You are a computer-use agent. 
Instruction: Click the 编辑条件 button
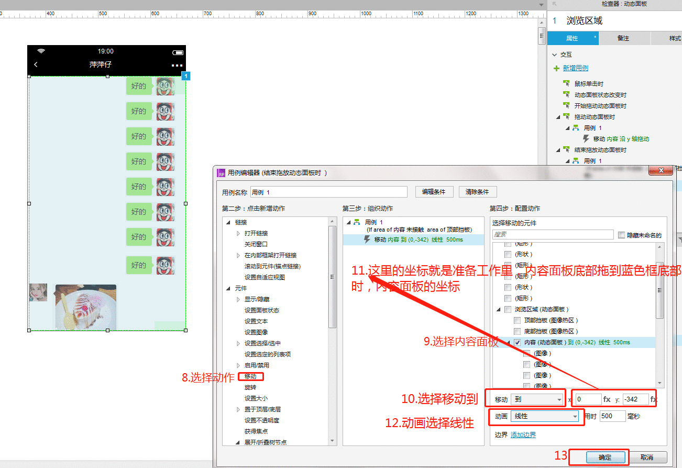tap(434, 192)
